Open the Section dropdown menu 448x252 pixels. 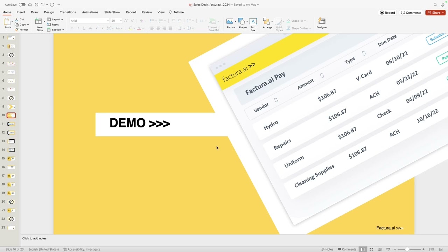[x=55, y=30]
